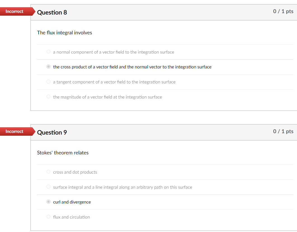Screen dimensions: 297x232
Task: Click answer text 'a tangent component of a vector field to the integration surface'
Action: [114, 82]
